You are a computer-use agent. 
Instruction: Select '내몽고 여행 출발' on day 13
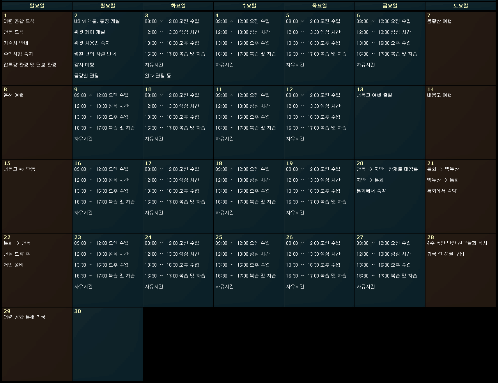374,95
